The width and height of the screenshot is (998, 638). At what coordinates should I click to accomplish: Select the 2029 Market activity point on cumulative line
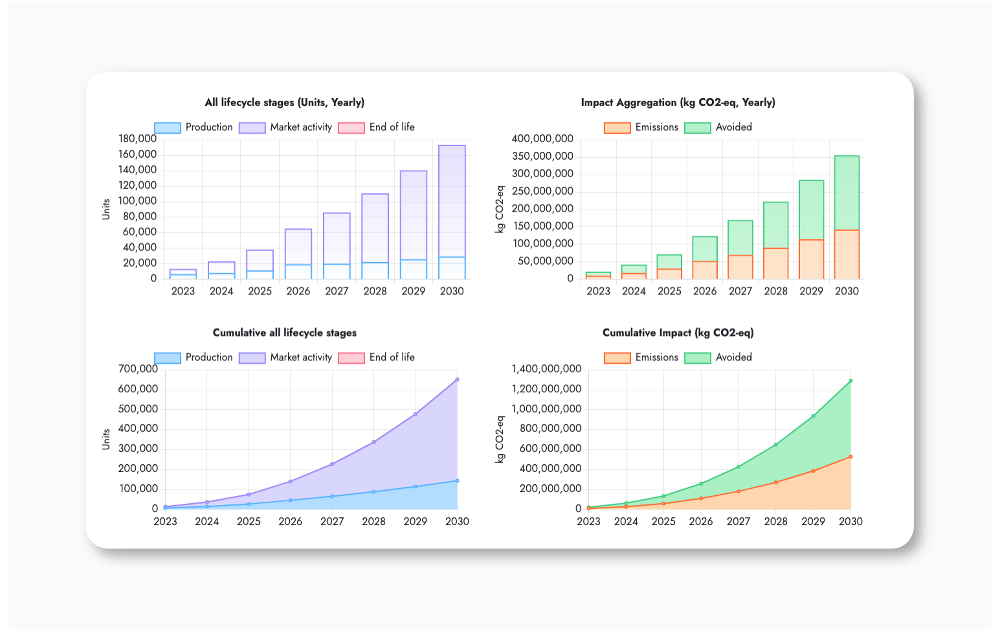pyautogui.click(x=415, y=414)
